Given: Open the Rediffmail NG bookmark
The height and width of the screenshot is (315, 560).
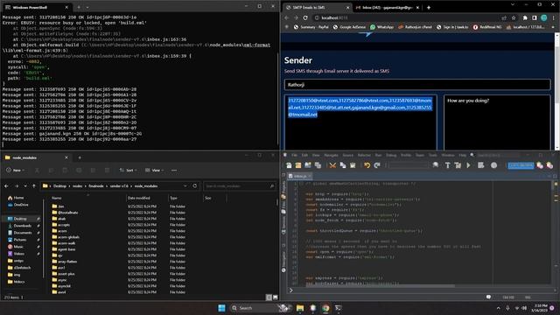Looking at the screenshot, I should pos(487,27).
